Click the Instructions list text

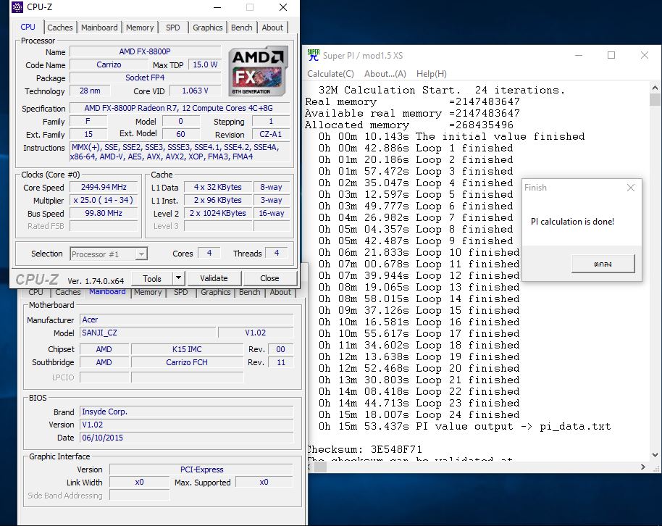(x=180, y=152)
